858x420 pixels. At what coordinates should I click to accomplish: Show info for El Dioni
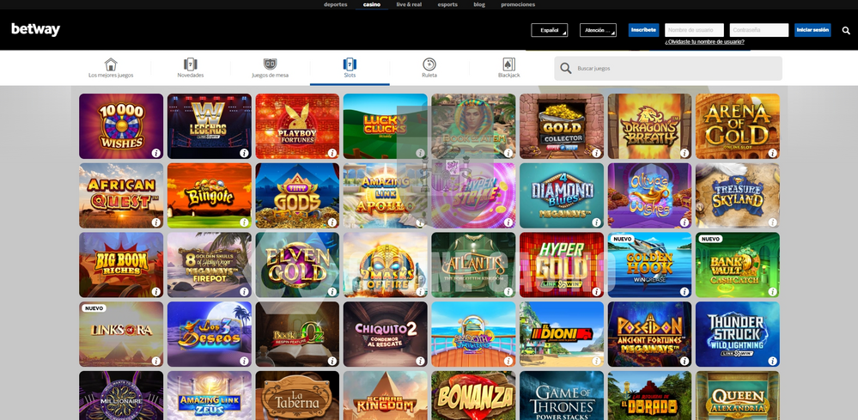pos(596,362)
